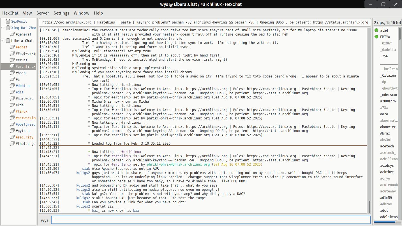Focus the message input box
This screenshot has width=402, height=226.
(x=211, y=220)
